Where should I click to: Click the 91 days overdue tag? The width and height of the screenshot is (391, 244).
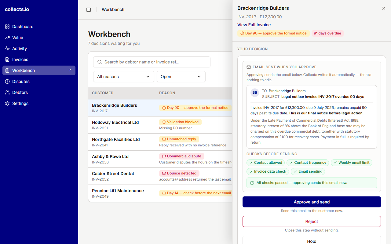point(327,33)
